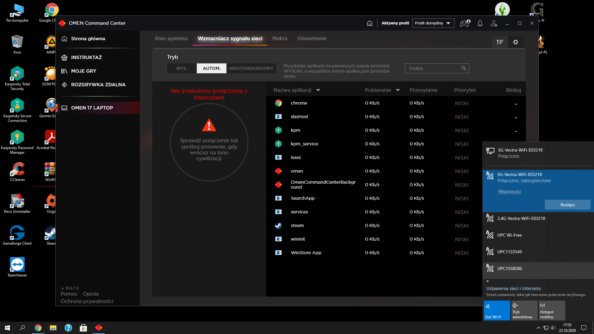Open Instruktaż sidebar item
Image resolution: width=594 pixels, height=334 pixels.
point(86,57)
